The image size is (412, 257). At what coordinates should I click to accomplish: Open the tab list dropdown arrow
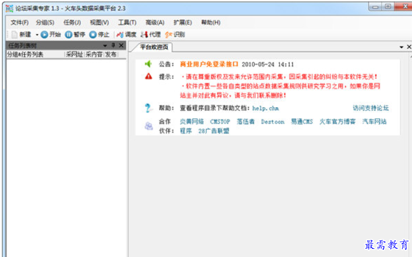pyautogui.click(x=401, y=47)
